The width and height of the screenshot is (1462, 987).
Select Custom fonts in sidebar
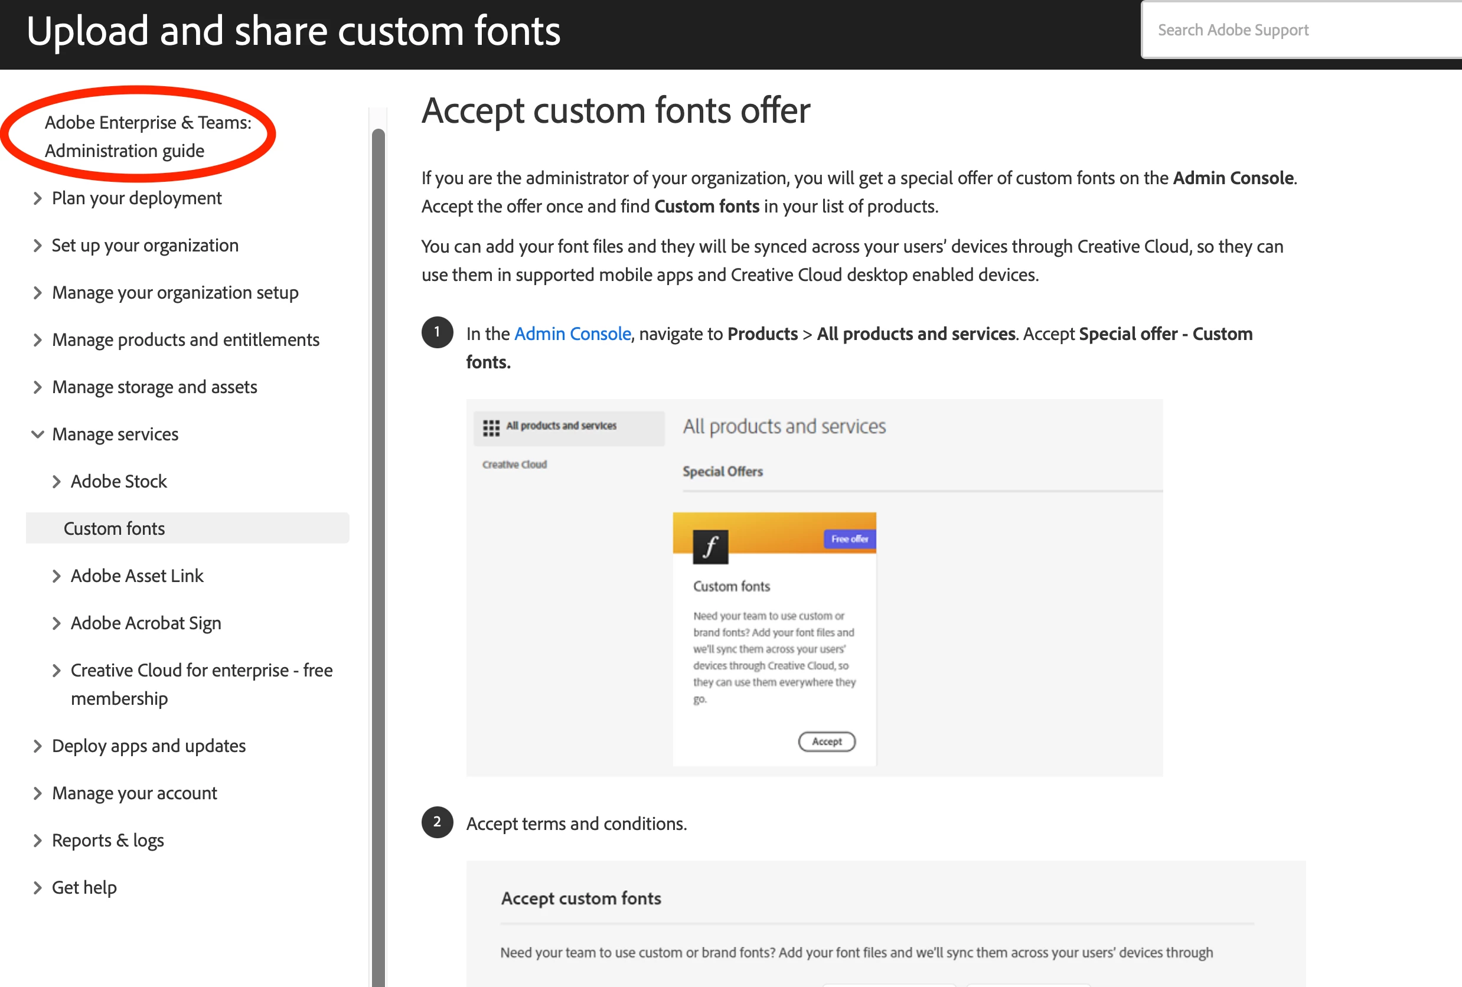(x=115, y=528)
